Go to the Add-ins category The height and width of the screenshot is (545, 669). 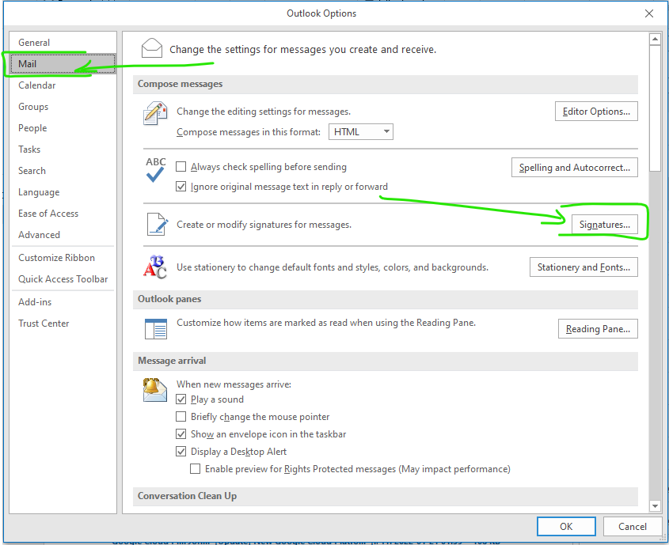[63, 302]
